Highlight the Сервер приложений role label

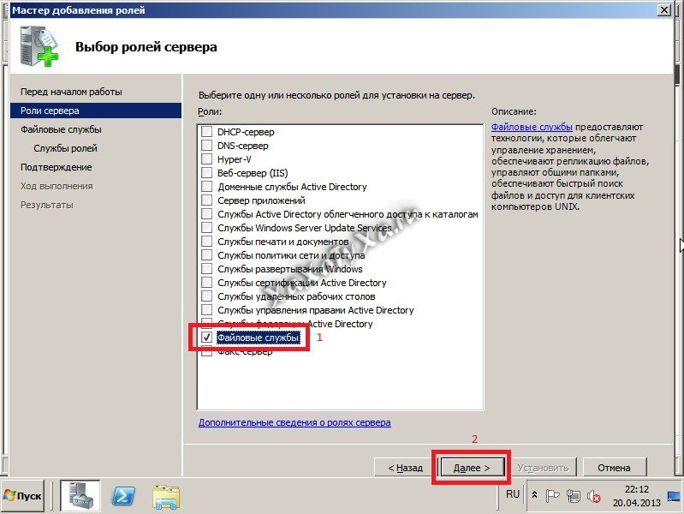[261, 200]
